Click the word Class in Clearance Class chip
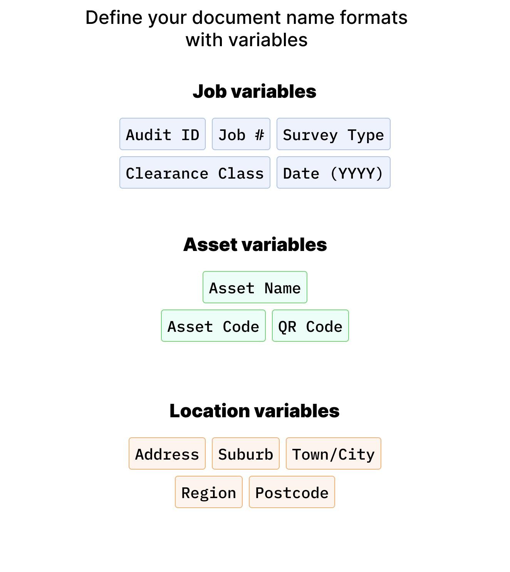Screen dimensions: 510x572 coord(241,173)
